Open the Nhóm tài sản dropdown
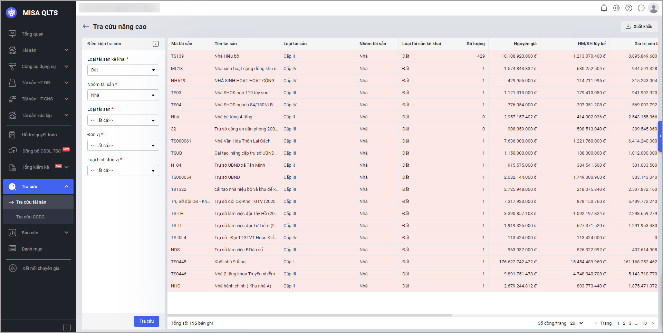This screenshot has width=663, height=333. [x=123, y=95]
